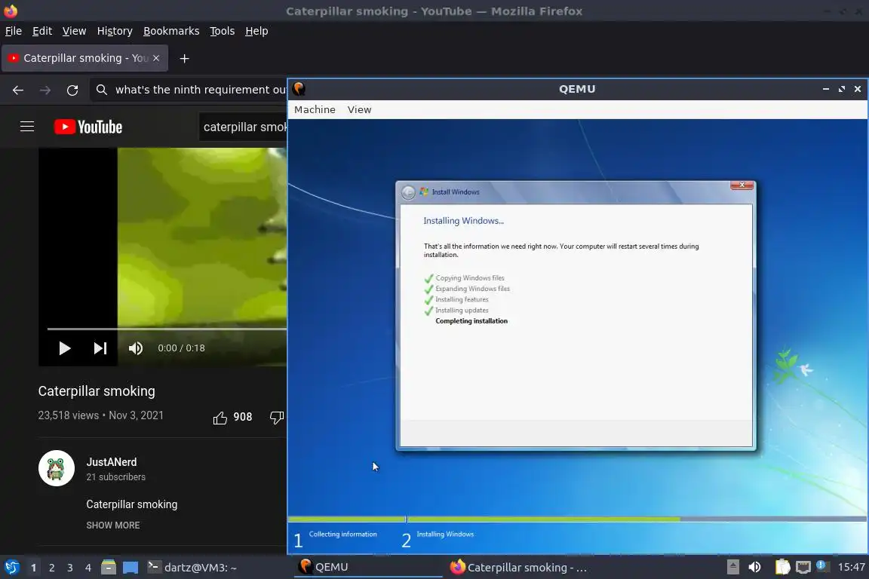Image resolution: width=869 pixels, height=579 pixels.
Task: Go back in Firefox
Action: pyautogui.click(x=18, y=90)
